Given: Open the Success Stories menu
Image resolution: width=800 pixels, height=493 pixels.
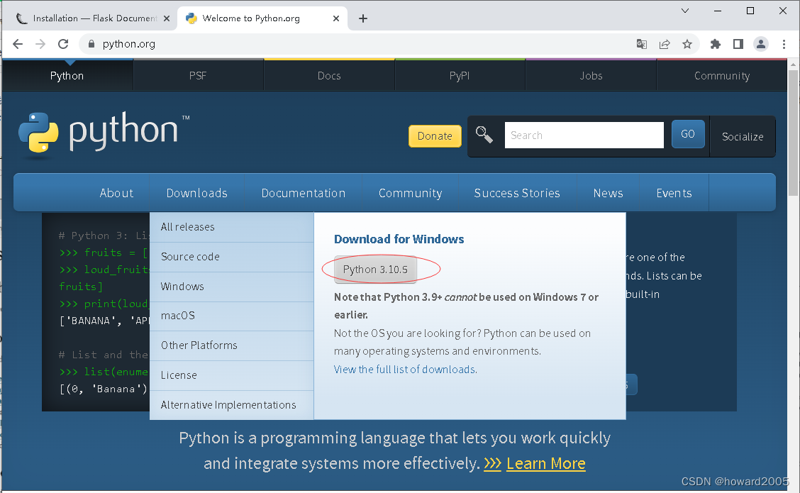Looking at the screenshot, I should point(517,193).
